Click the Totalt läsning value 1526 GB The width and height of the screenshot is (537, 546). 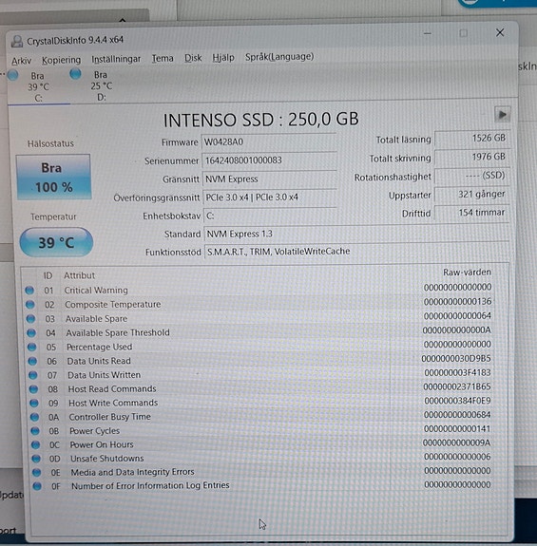tap(471, 139)
